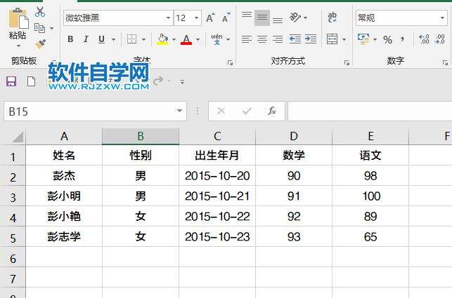Click the Insert Function fx icon

(272, 111)
